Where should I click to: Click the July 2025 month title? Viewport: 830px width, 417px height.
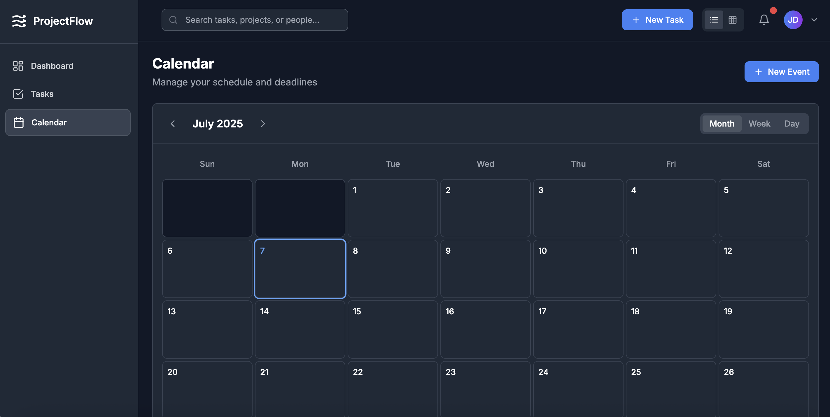[x=218, y=124]
